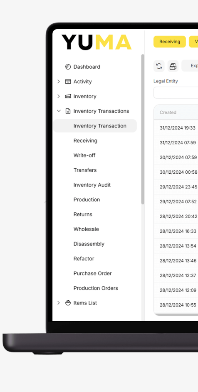
Task: Click the Activity label in sidebar
Action: (82, 82)
